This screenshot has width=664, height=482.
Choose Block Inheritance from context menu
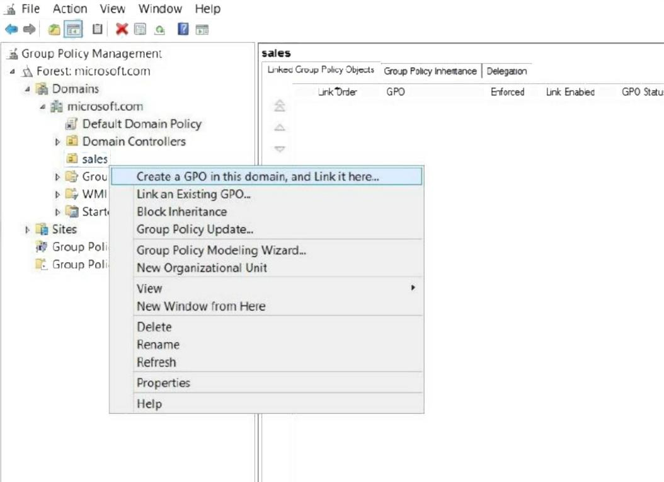click(266, 212)
